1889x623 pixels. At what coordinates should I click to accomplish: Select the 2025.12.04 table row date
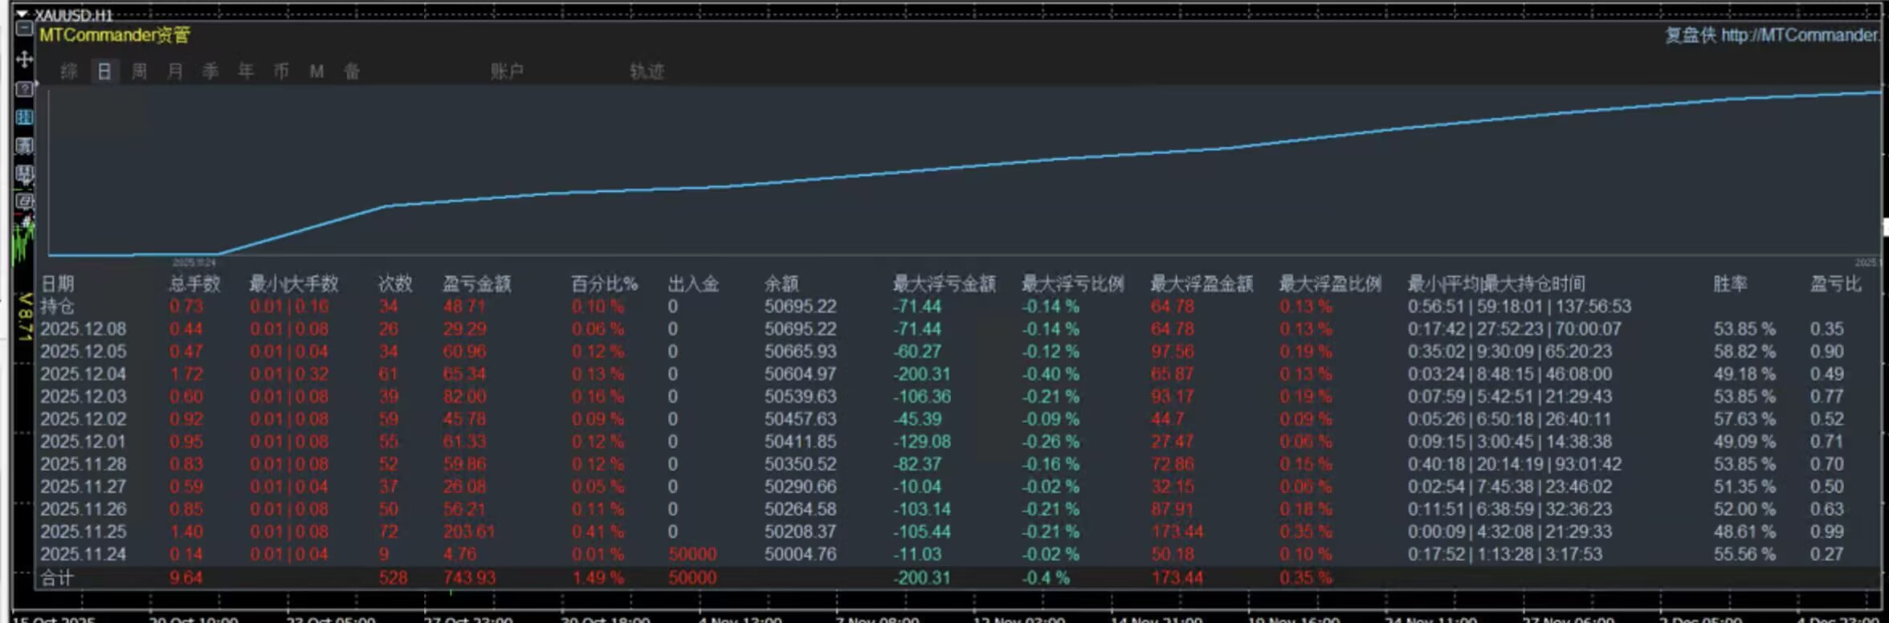tap(84, 374)
